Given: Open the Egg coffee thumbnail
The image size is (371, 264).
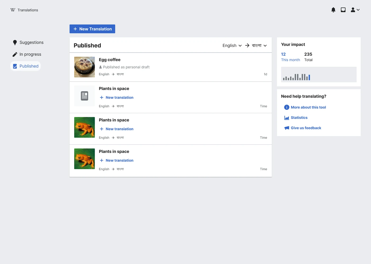Looking at the screenshot, I should coord(85,67).
